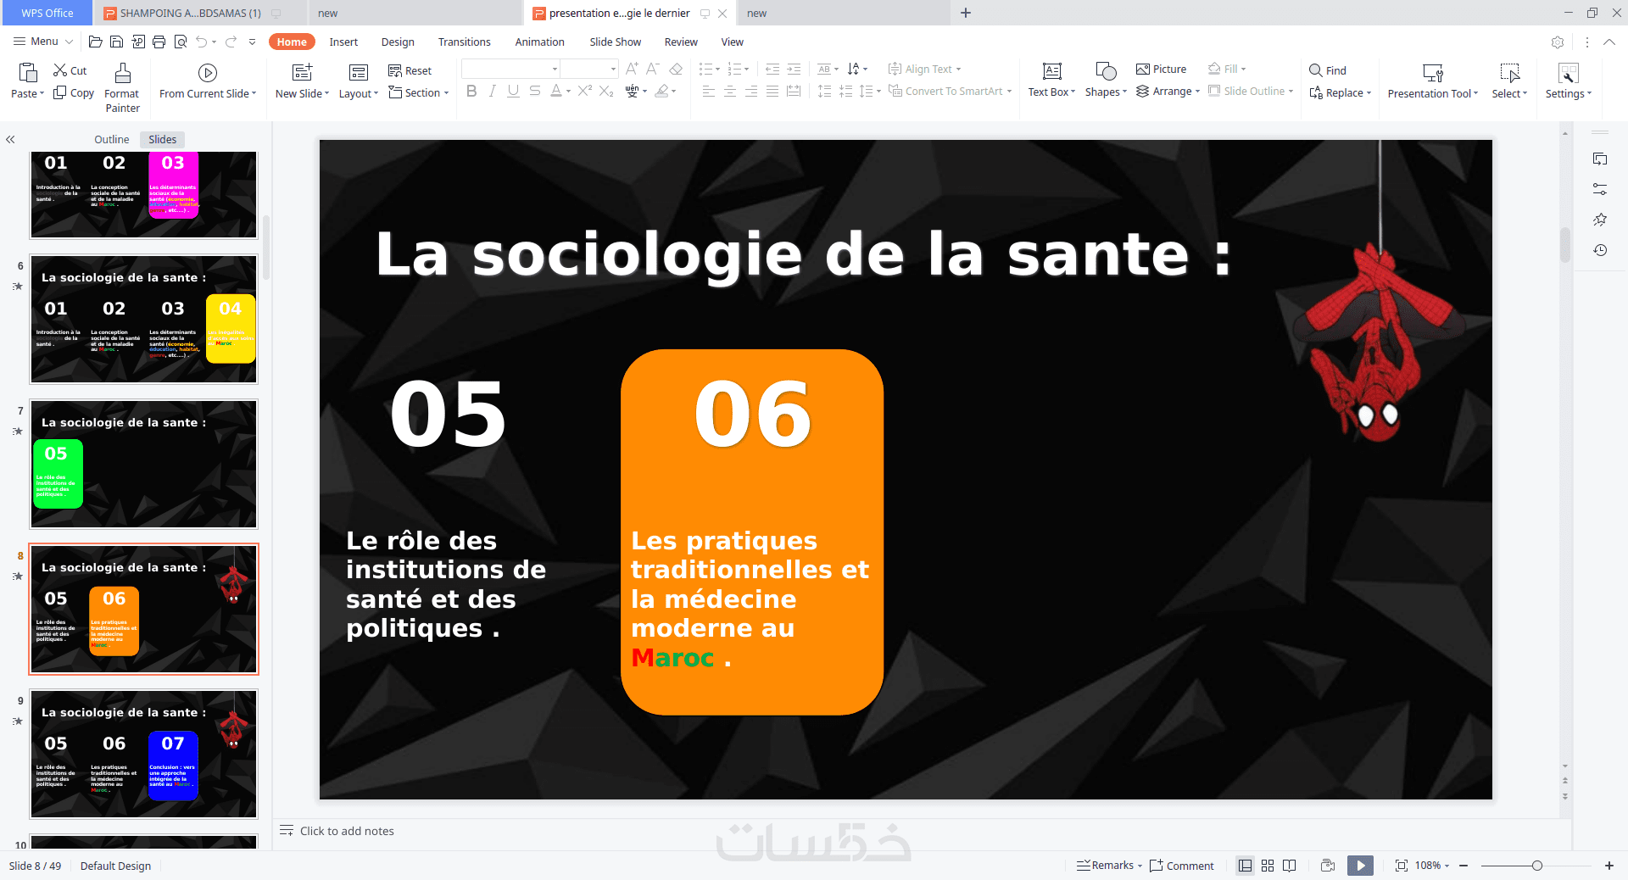
Task: Add a New Slide
Action: point(302,81)
